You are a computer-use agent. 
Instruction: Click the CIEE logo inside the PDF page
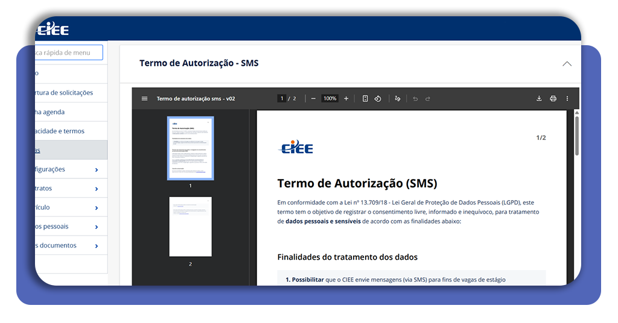(296, 147)
